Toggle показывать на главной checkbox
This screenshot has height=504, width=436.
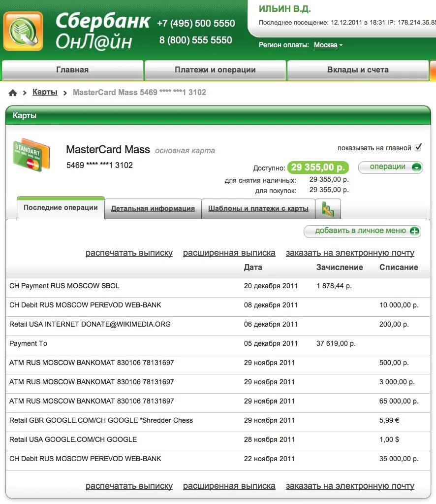[418, 147]
